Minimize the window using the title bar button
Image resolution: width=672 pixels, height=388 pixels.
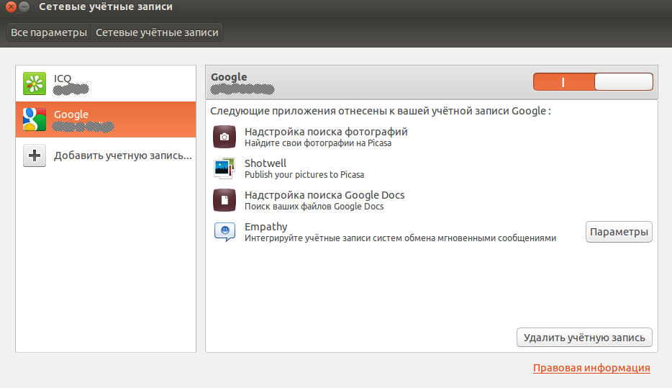(24, 7)
